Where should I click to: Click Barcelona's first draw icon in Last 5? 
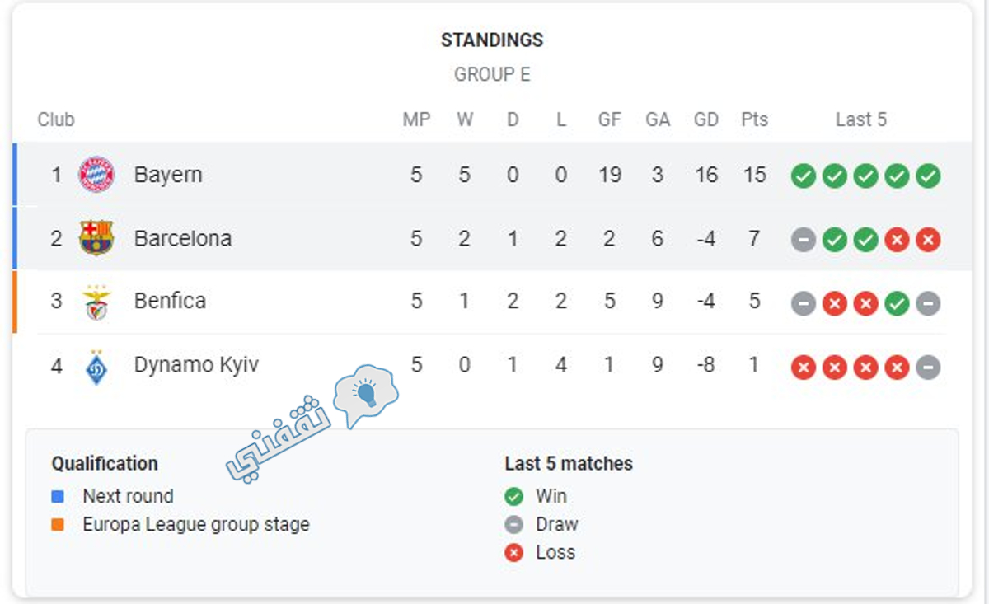point(804,240)
